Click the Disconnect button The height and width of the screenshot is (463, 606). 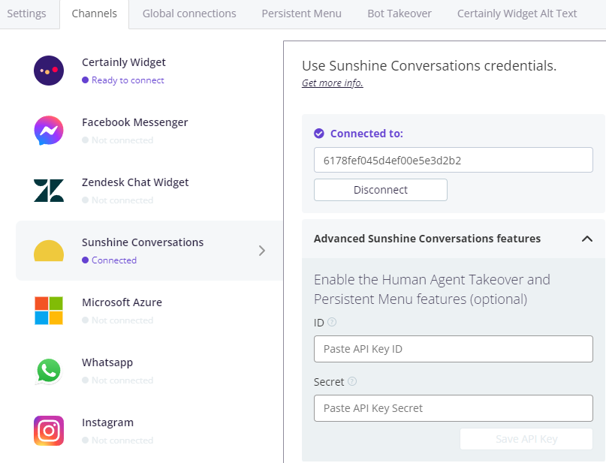[380, 190]
